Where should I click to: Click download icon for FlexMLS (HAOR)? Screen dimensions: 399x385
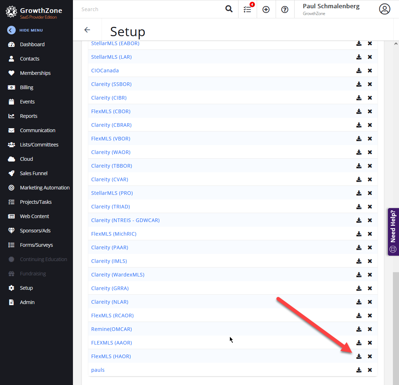(x=359, y=356)
